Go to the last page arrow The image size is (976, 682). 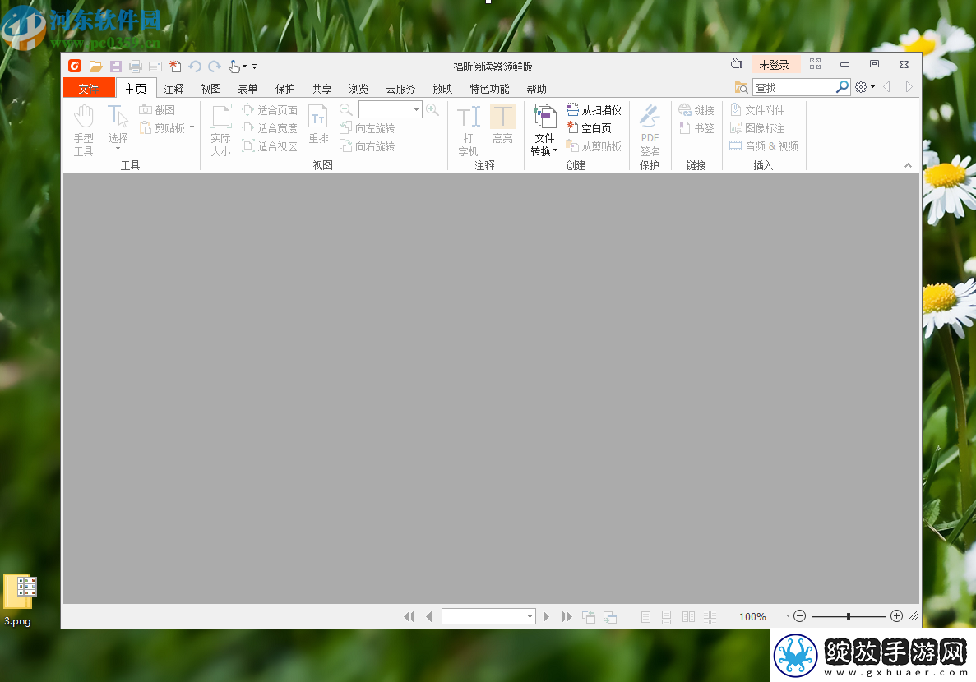coord(567,616)
